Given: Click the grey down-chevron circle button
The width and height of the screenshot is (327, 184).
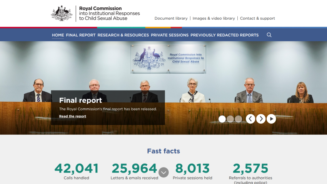Looking at the screenshot, I should pos(163,172).
